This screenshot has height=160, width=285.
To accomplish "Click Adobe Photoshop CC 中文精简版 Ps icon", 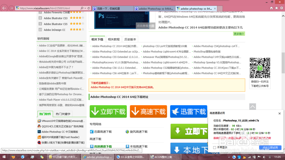I will 39,132.
